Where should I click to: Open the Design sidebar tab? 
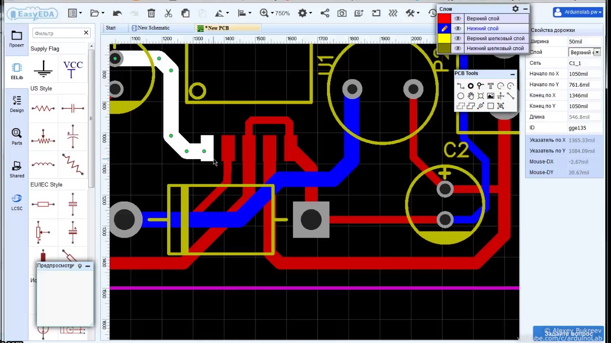pos(17,104)
